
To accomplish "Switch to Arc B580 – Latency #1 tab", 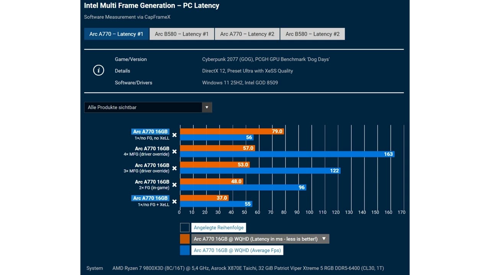I will tap(182, 34).
